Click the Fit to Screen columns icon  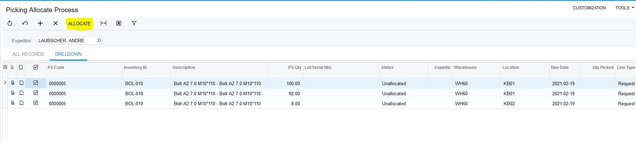pyautogui.click(x=103, y=23)
